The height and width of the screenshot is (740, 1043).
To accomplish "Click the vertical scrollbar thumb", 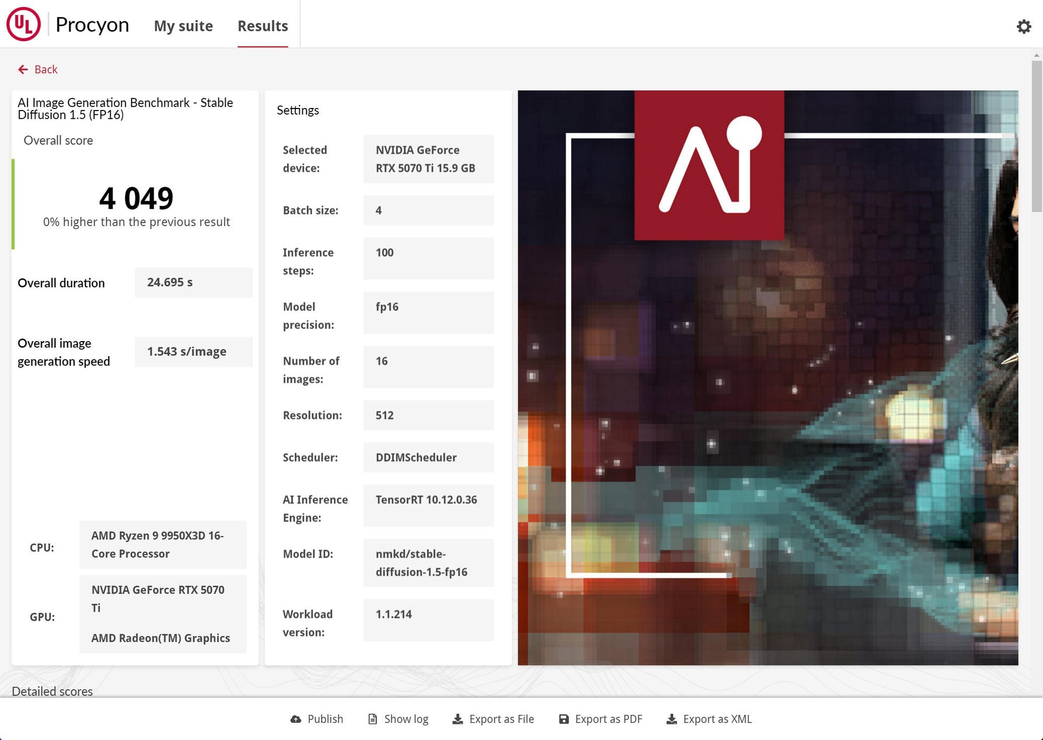I will [x=1036, y=136].
